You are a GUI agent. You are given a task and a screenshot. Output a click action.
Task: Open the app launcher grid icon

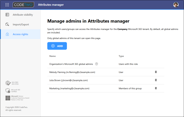coord(7,5)
